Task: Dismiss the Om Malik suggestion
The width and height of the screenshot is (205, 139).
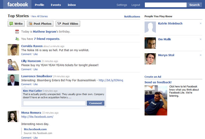Action: pos(201,39)
